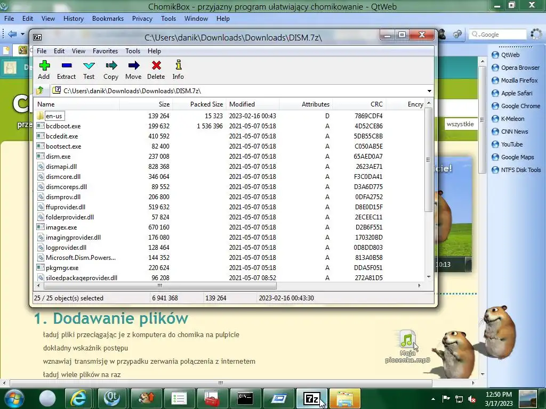Image resolution: width=546 pixels, height=409 pixels.
Task: Show hidden tray icons arrow
Action: (x=433, y=399)
